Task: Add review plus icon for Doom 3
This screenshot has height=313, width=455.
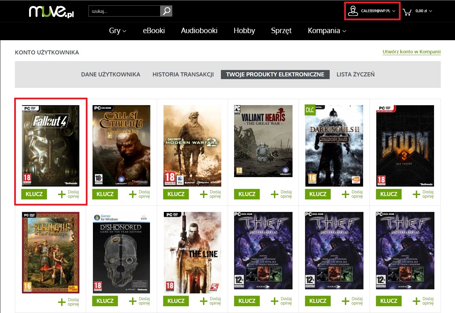Action: 416,194
